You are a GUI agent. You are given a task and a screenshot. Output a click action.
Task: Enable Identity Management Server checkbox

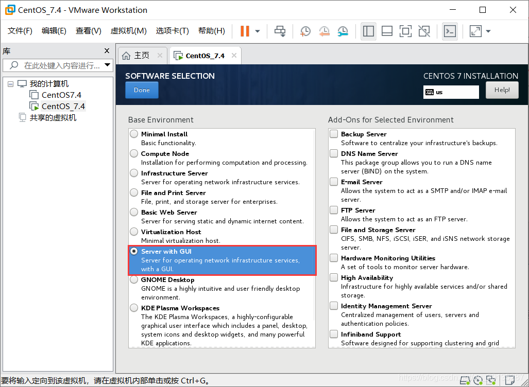(x=334, y=306)
